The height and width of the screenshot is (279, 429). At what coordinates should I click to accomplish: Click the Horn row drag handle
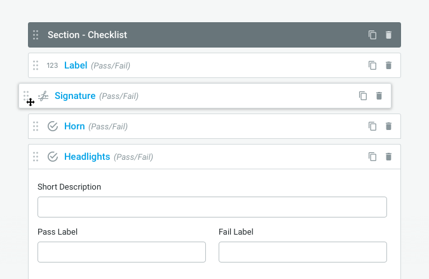point(36,126)
